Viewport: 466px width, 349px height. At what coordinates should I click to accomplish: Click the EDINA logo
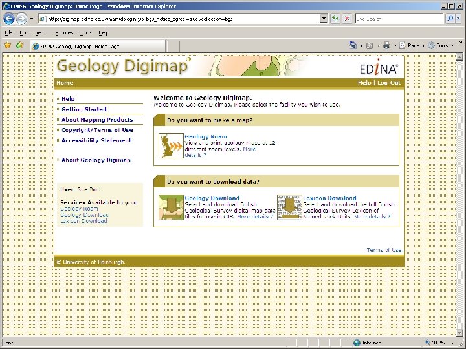[x=379, y=67]
